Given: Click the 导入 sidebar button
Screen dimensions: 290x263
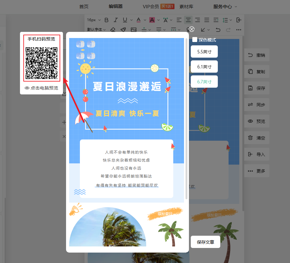Looking at the screenshot, I should click(x=257, y=154).
